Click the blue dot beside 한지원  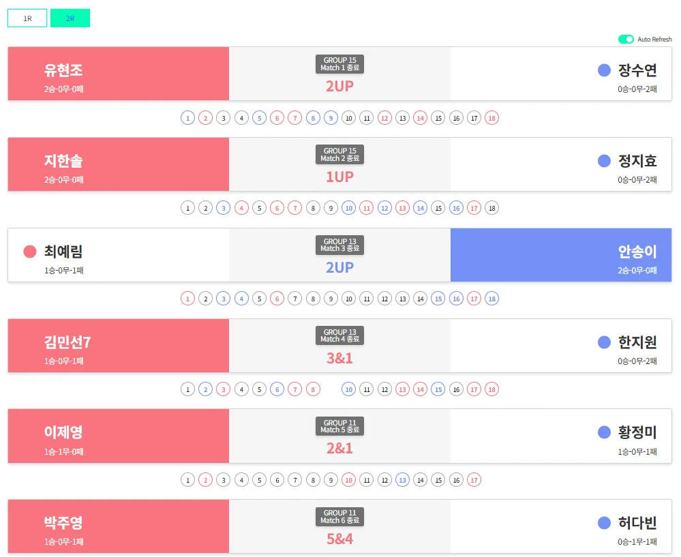tap(603, 342)
